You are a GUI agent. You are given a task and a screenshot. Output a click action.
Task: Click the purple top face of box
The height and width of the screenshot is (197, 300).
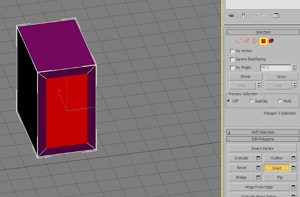pos(56,45)
